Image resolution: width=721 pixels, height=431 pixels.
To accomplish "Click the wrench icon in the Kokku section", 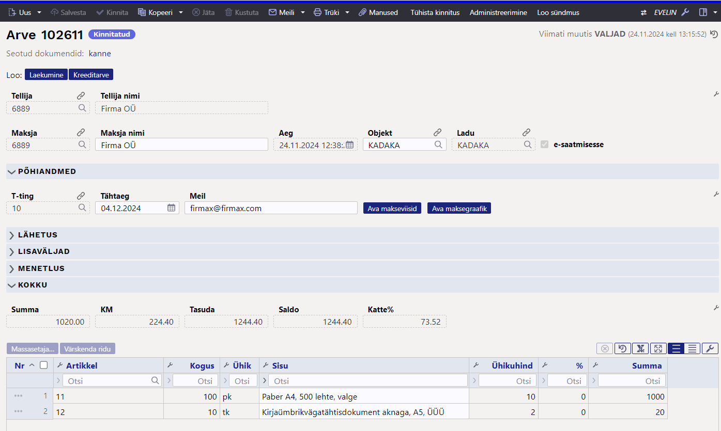I will 716,308.
